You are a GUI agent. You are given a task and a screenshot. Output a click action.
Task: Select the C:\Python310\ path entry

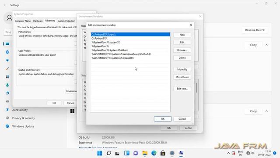pyautogui.click(x=130, y=38)
